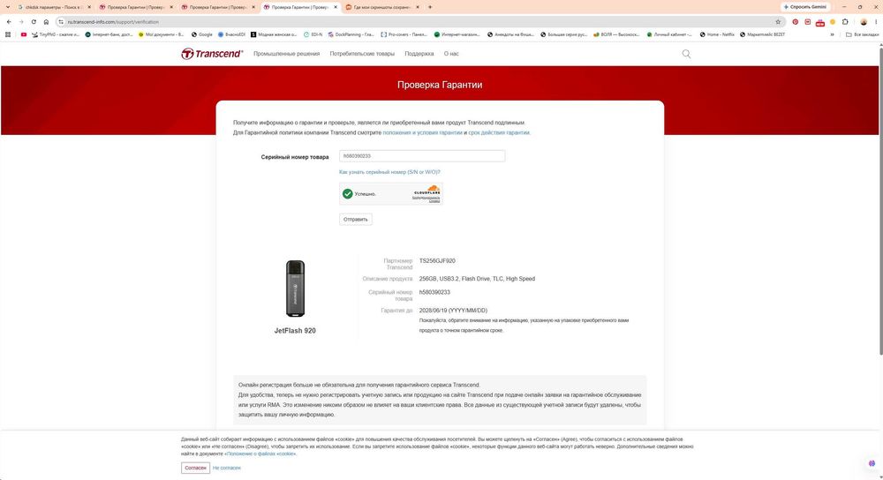
Task: Switch to the chkdsk параметры search tab
Action: coord(52,7)
